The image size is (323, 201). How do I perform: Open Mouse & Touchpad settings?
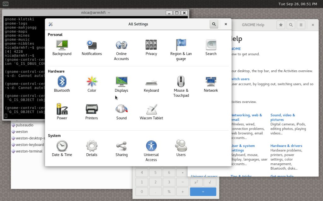tap(181, 87)
